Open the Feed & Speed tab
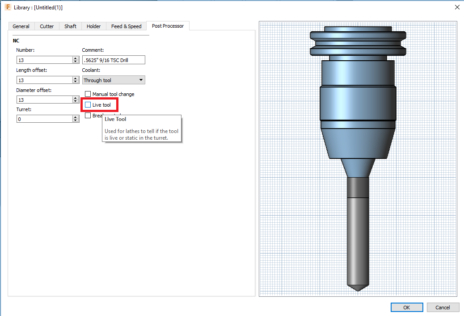 coord(126,26)
